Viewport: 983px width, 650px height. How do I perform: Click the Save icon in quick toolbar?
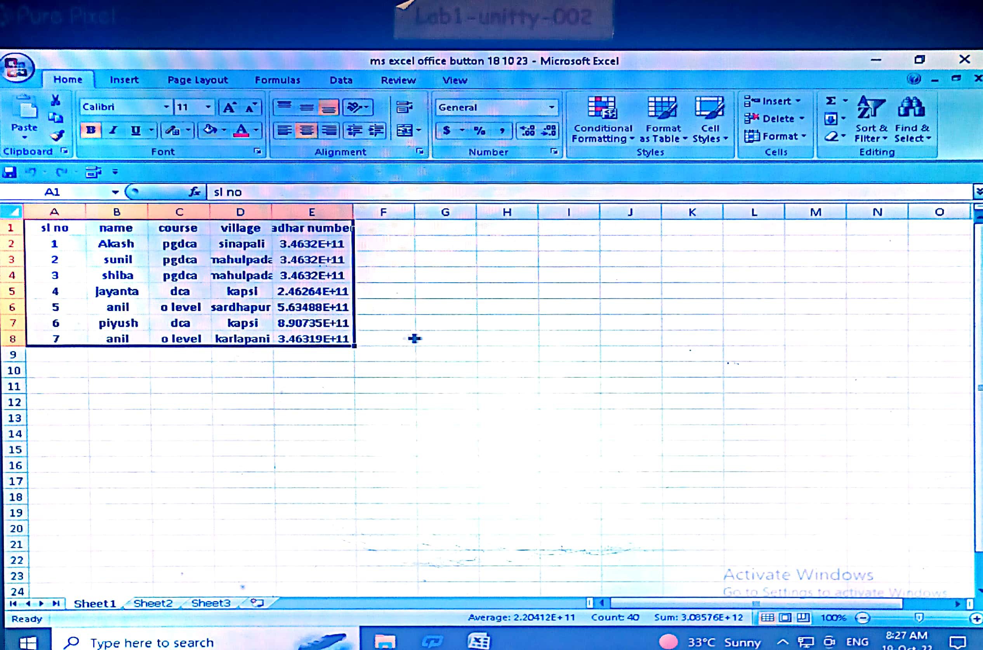[x=9, y=172]
